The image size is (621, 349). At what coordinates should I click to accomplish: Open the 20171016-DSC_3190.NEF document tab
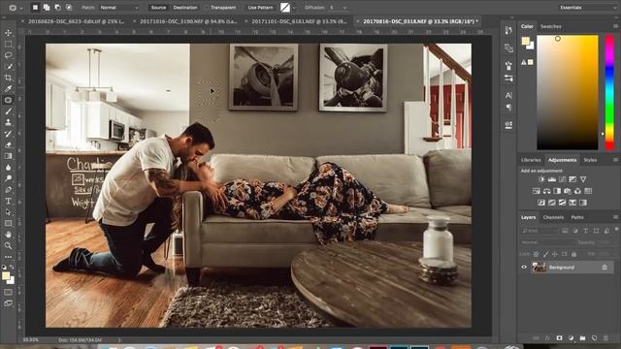tap(188, 21)
